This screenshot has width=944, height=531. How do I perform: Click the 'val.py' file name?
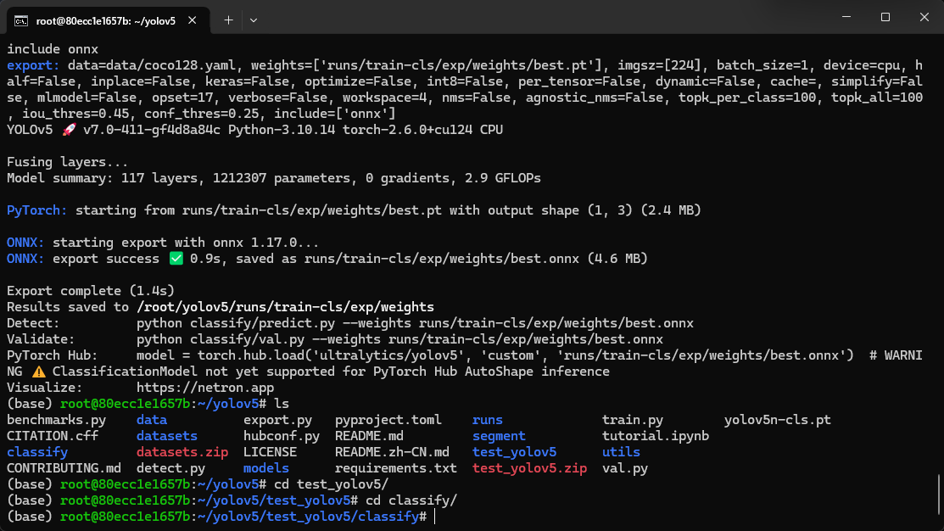point(625,468)
